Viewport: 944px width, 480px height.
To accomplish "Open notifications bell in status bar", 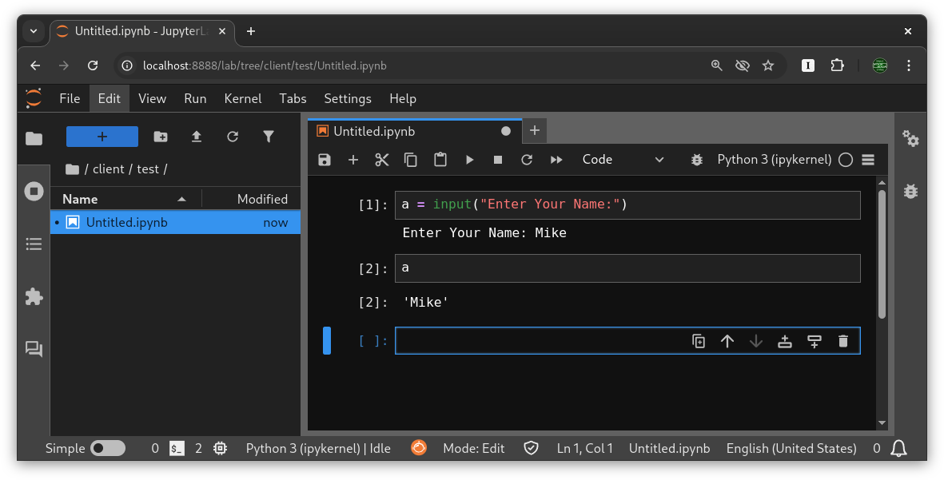I will (x=899, y=448).
